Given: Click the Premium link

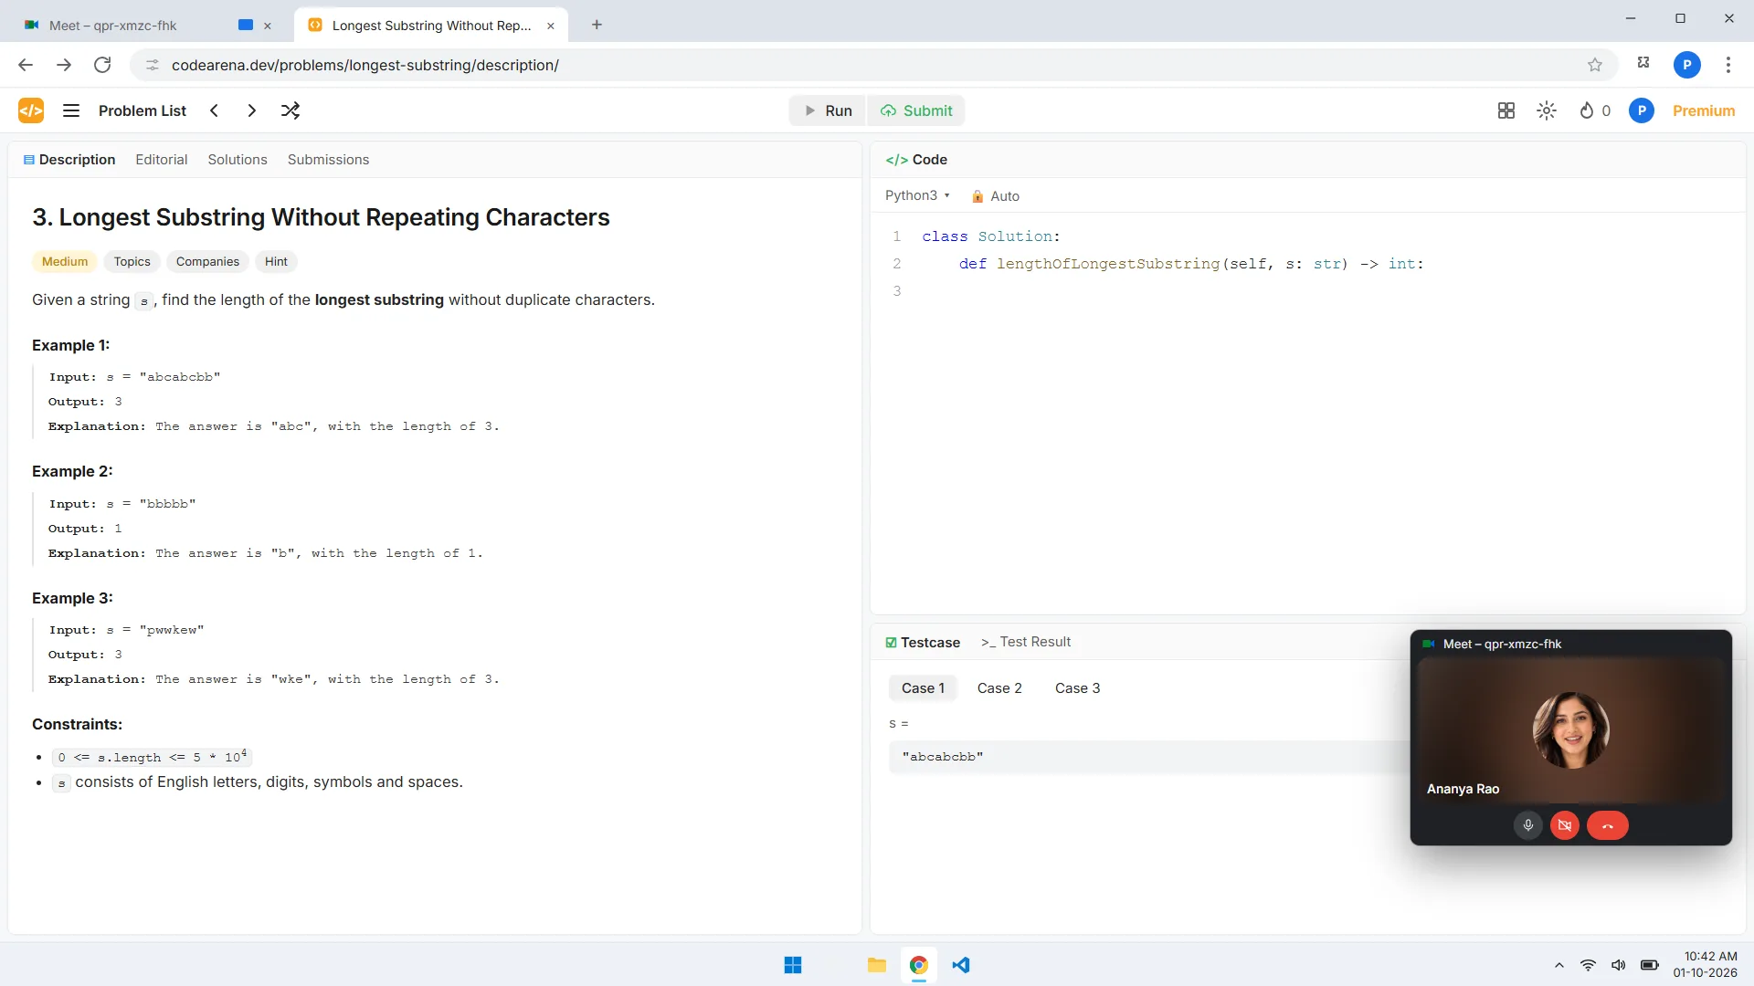Looking at the screenshot, I should tap(1704, 110).
